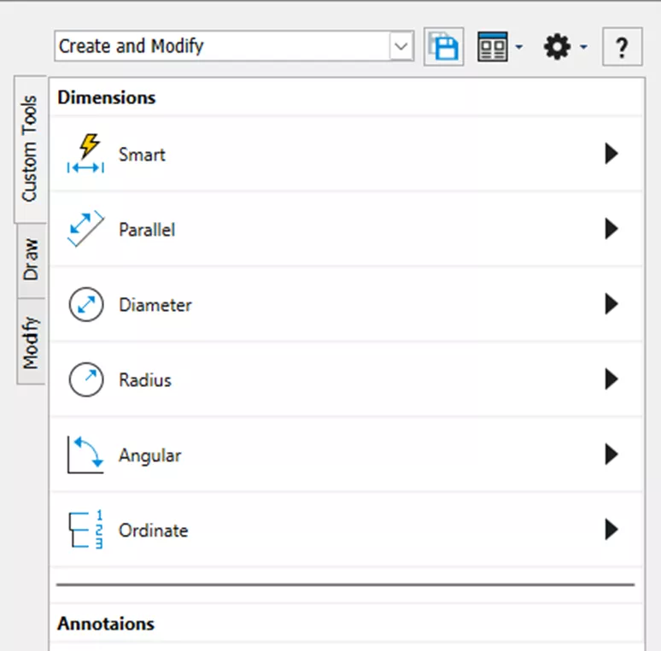Open the panel layout view options

pos(500,47)
